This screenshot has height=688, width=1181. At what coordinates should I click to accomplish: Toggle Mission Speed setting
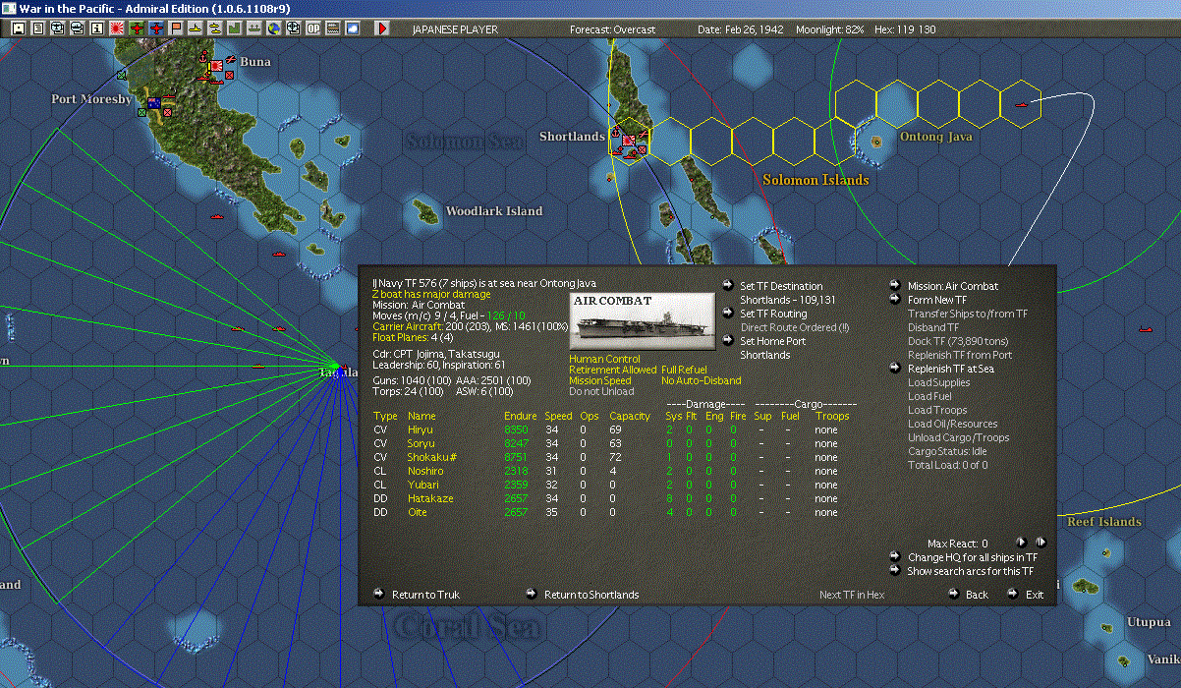[599, 381]
